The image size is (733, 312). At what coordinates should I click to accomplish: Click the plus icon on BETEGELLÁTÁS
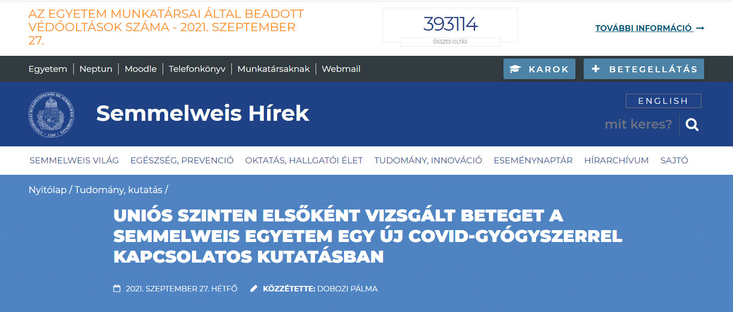coord(596,69)
